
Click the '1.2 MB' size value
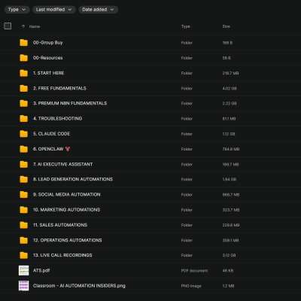228,286
